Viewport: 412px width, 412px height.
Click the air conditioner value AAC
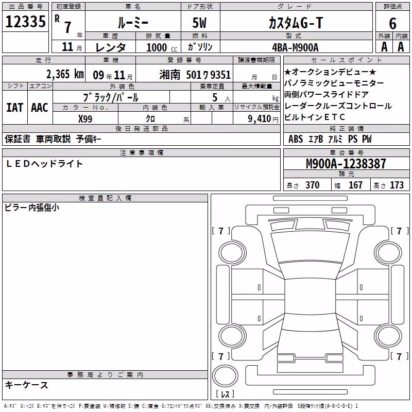(x=40, y=108)
